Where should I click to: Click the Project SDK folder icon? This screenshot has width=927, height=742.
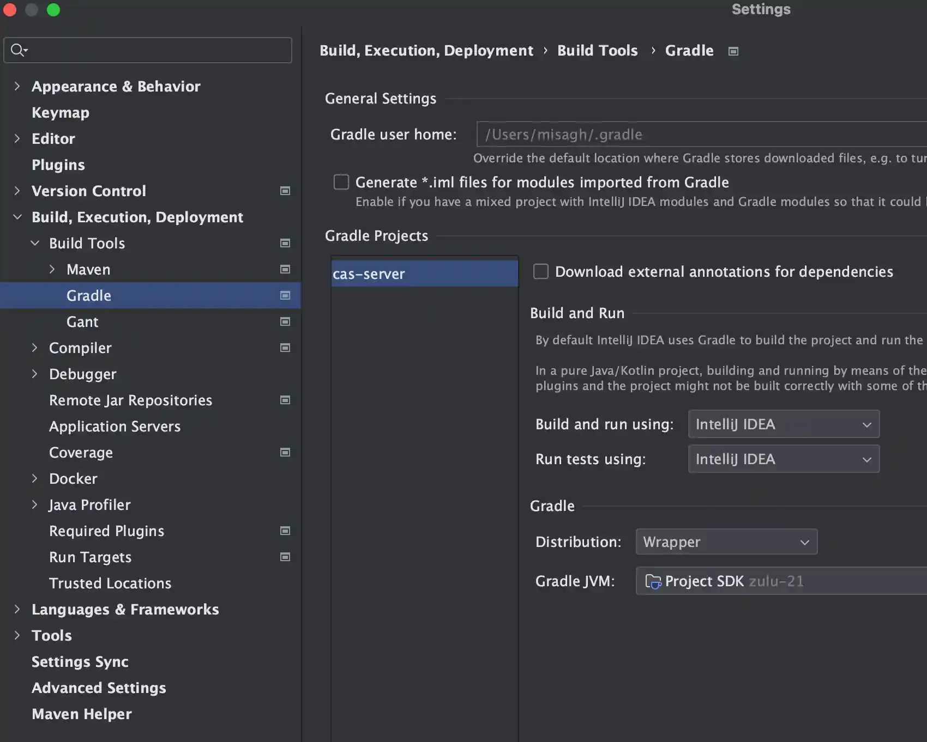tap(653, 581)
